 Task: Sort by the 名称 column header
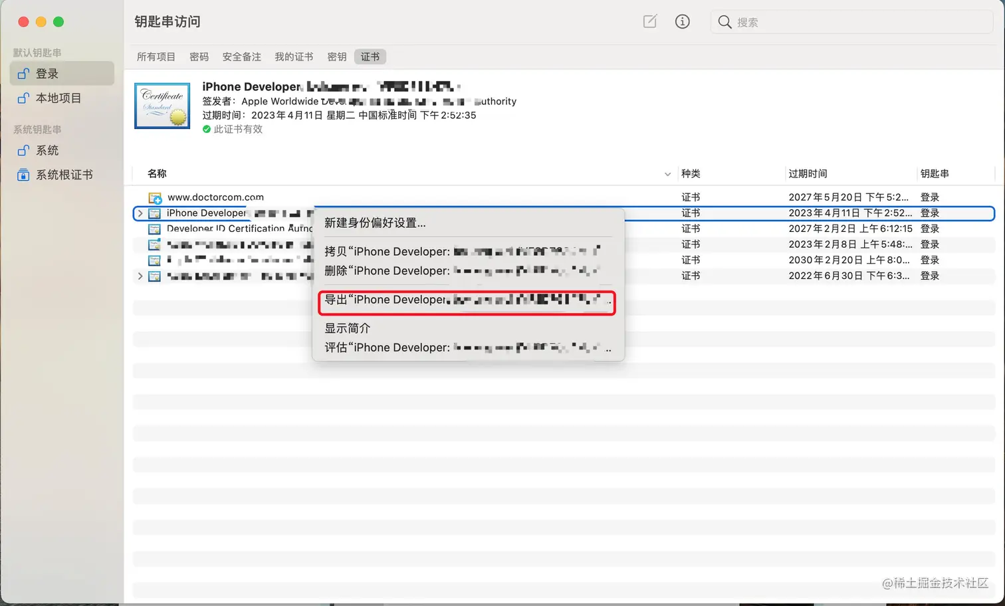tap(157, 173)
